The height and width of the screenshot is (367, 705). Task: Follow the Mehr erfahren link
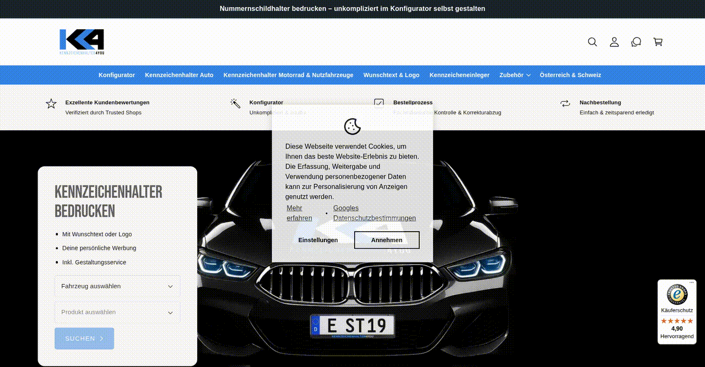coord(299,213)
